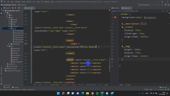Open File Explorer from taskbar

tap(87, 93)
